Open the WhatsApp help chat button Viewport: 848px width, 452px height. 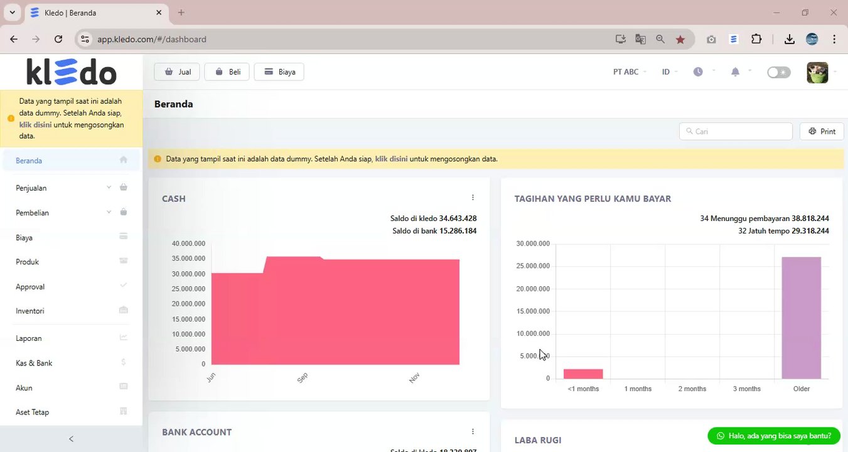pos(773,436)
